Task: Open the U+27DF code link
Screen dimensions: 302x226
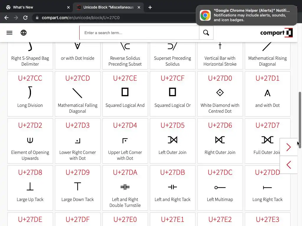Action: coord(78,220)
